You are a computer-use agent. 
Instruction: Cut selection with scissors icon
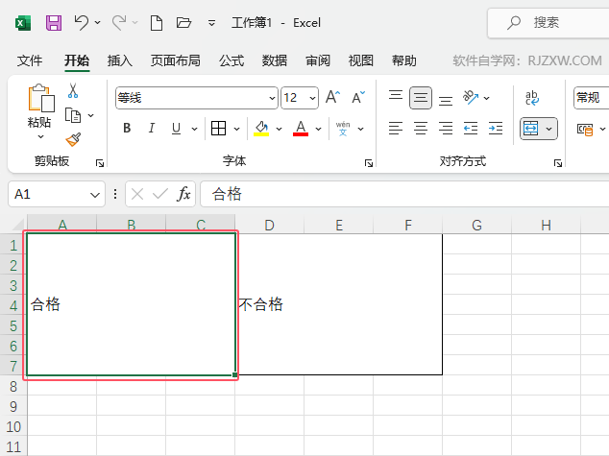(73, 90)
